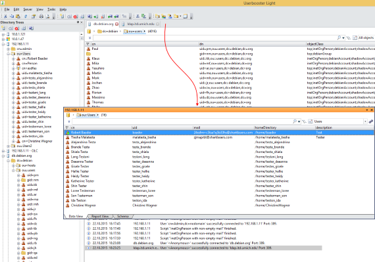
Task: Click the filter input in the db.debian.org tab
Action: pyautogui.click(x=214, y=37)
